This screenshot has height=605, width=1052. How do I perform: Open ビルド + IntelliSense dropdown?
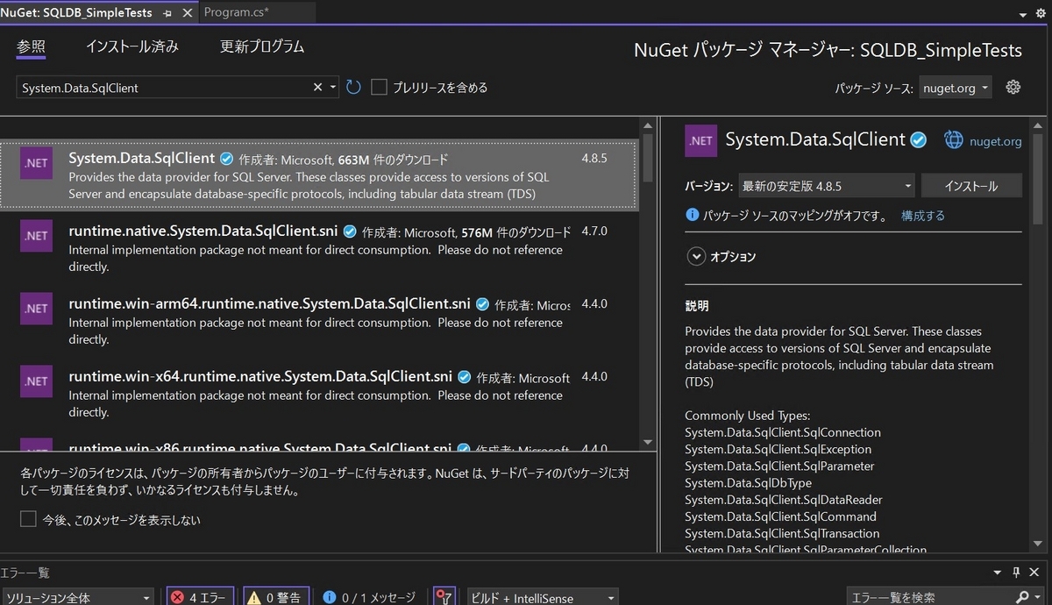[543, 597]
